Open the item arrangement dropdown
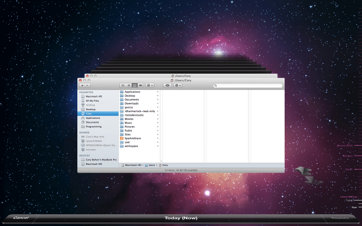 [150, 85]
